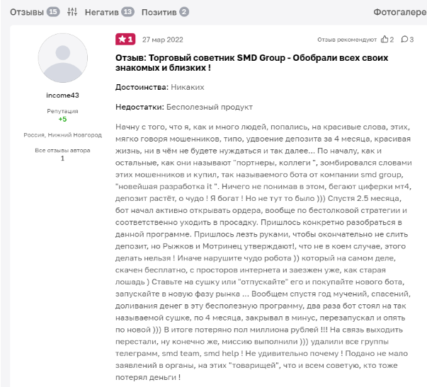
Task: Click the Все отзывы автора label
Action: click(62, 151)
